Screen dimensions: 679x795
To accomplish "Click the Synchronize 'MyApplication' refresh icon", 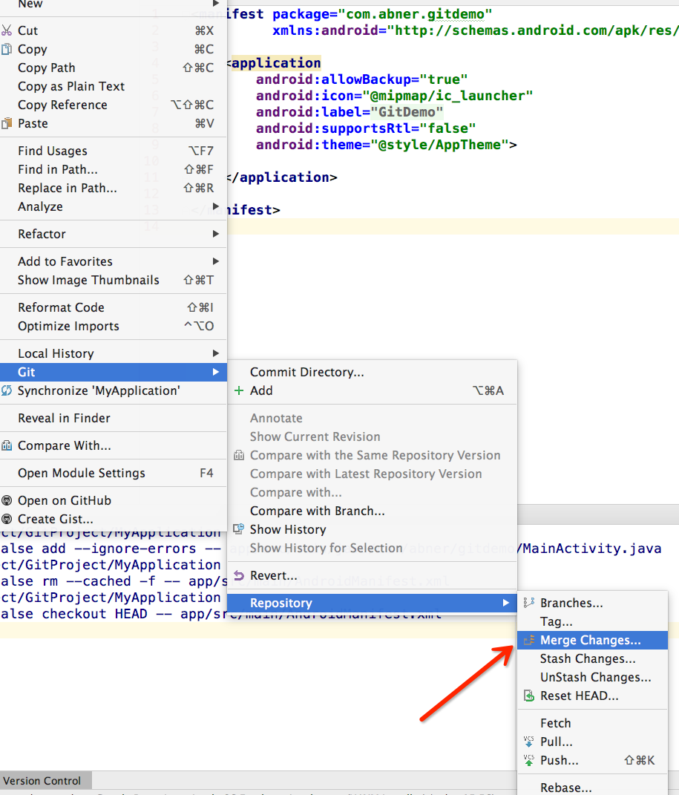I will [7, 390].
